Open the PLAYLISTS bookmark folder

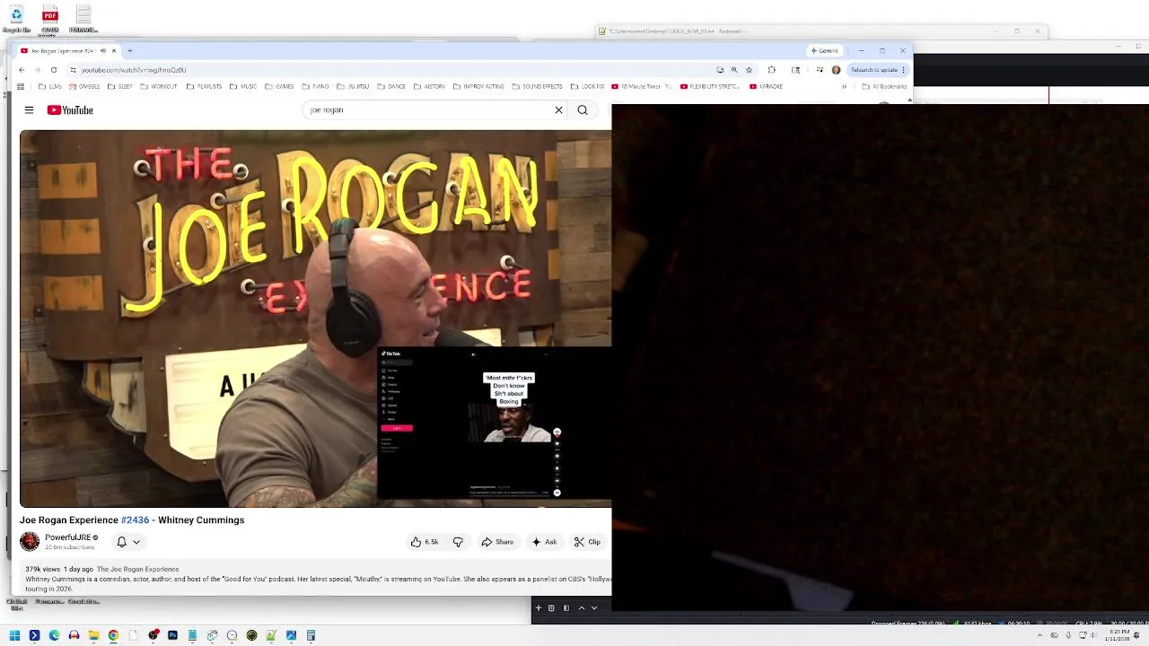204,87
